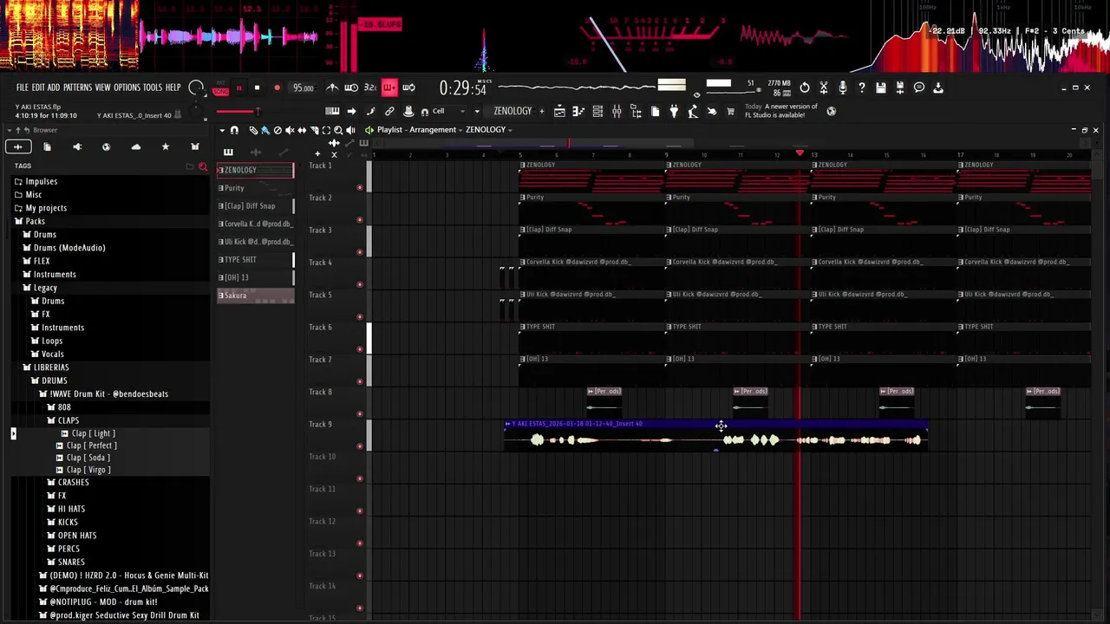
Task: Open the TOOLS menu
Action: pyautogui.click(x=153, y=88)
